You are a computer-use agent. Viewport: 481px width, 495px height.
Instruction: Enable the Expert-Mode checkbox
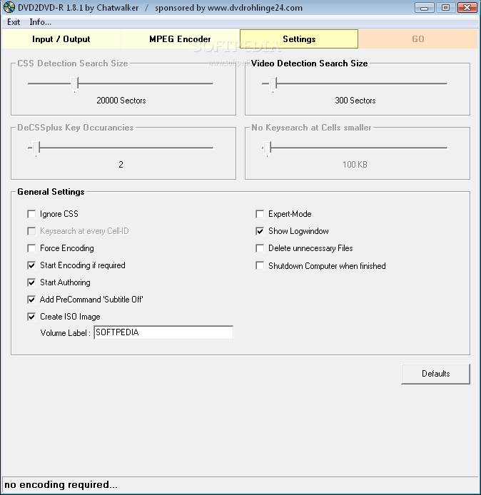260,215
